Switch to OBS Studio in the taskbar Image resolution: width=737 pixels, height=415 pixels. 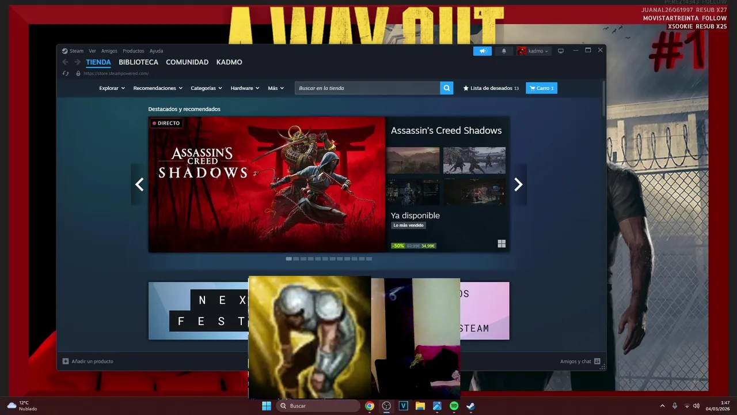point(386,406)
